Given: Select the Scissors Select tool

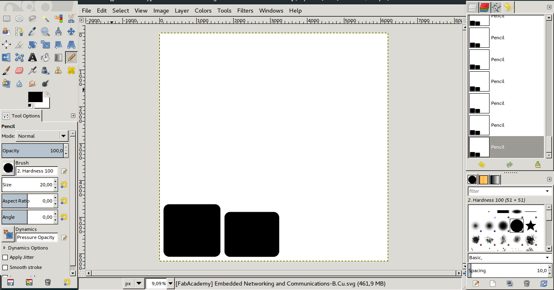Looking at the screenshot, I should click(x=71, y=19).
